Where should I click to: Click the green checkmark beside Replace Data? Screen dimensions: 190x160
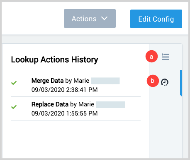tap(14, 107)
